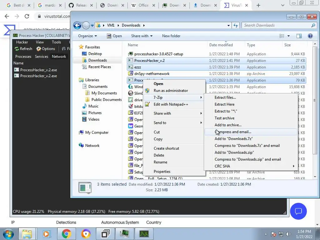This screenshot has height=240, width=320.
Task: Click the refresh icon beside the address bar
Action: point(236,25)
